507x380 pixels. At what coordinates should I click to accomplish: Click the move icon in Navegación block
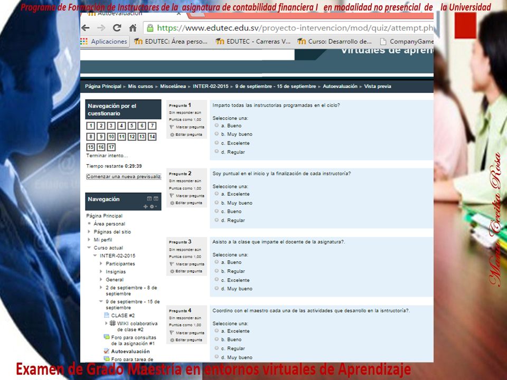click(146, 206)
